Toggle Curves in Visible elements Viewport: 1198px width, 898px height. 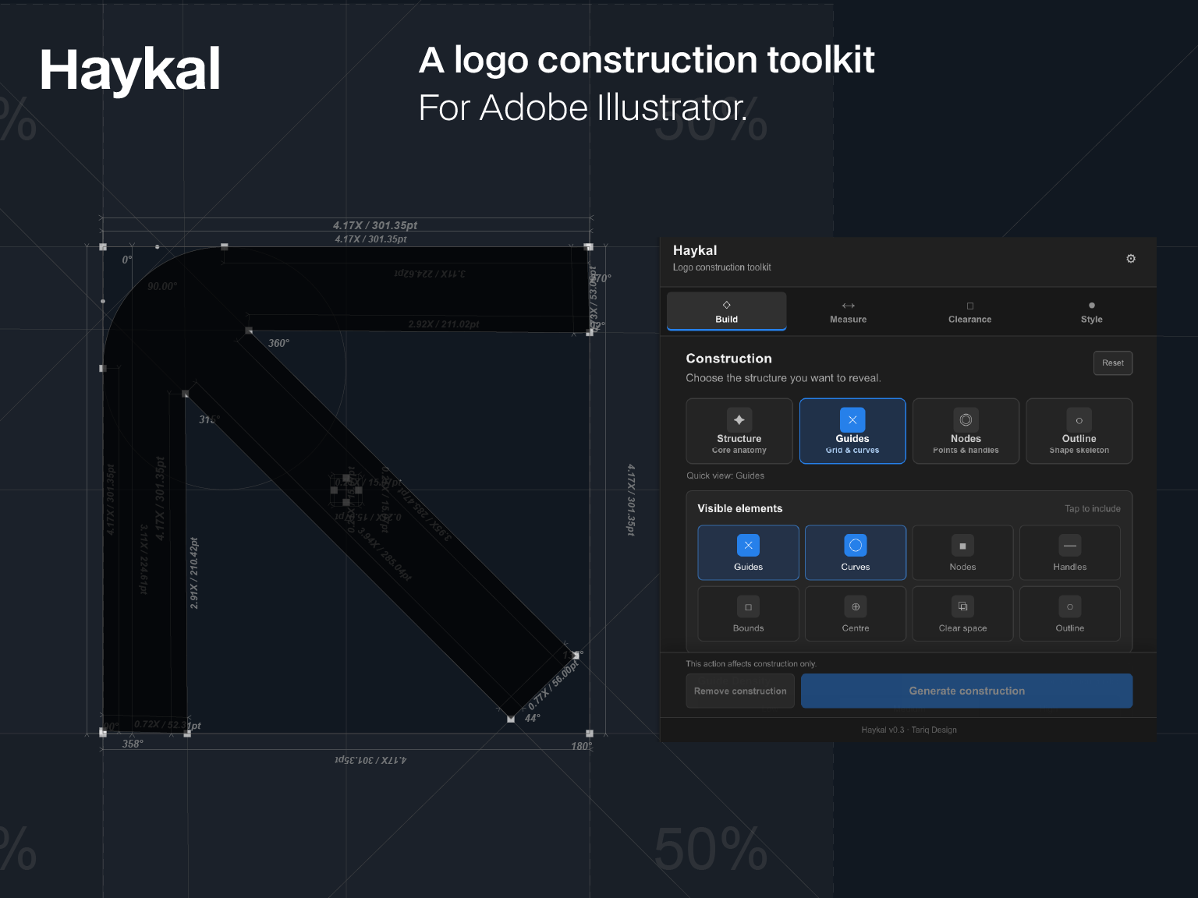(856, 553)
